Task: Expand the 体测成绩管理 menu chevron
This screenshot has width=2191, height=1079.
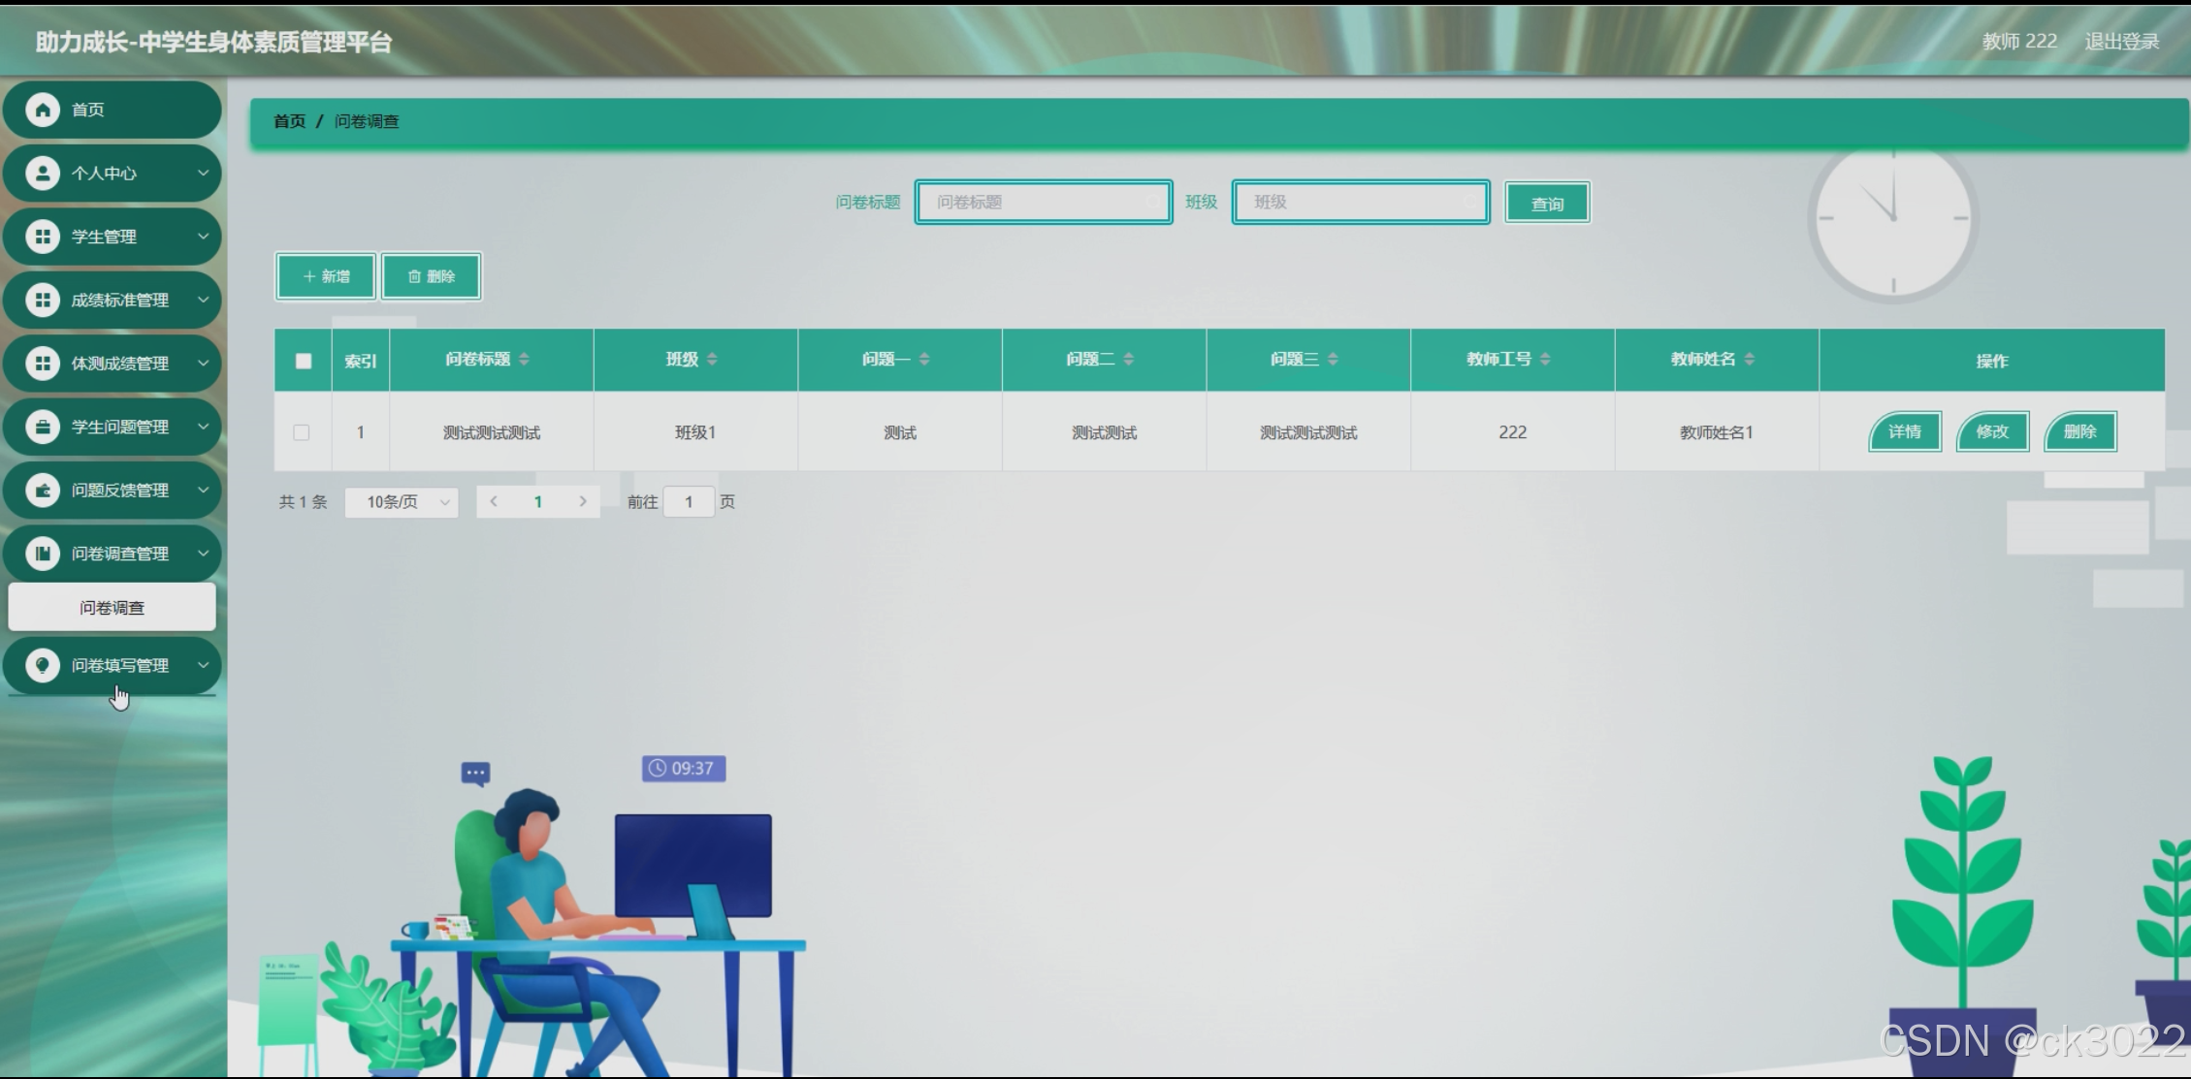Action: click(x=203, y=364)
